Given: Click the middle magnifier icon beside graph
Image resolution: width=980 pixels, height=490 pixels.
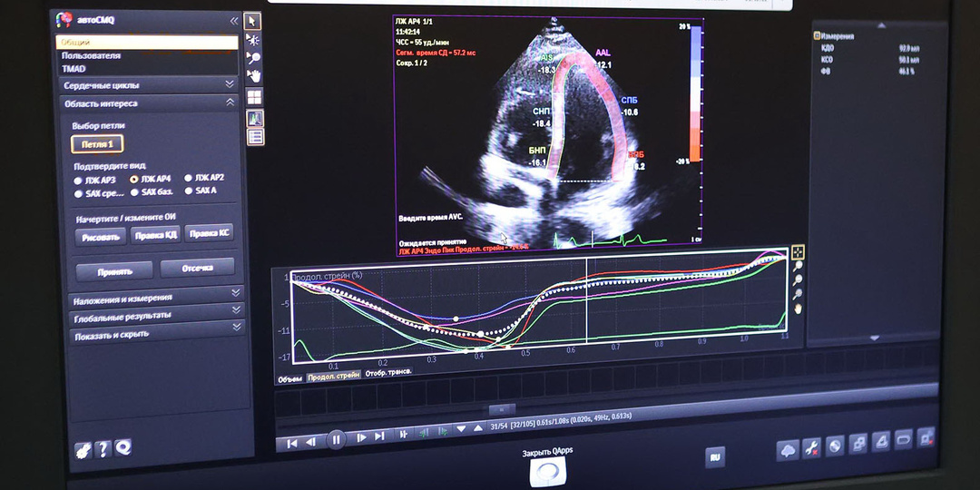Looking at the screenshot, I should click(798, 280).
